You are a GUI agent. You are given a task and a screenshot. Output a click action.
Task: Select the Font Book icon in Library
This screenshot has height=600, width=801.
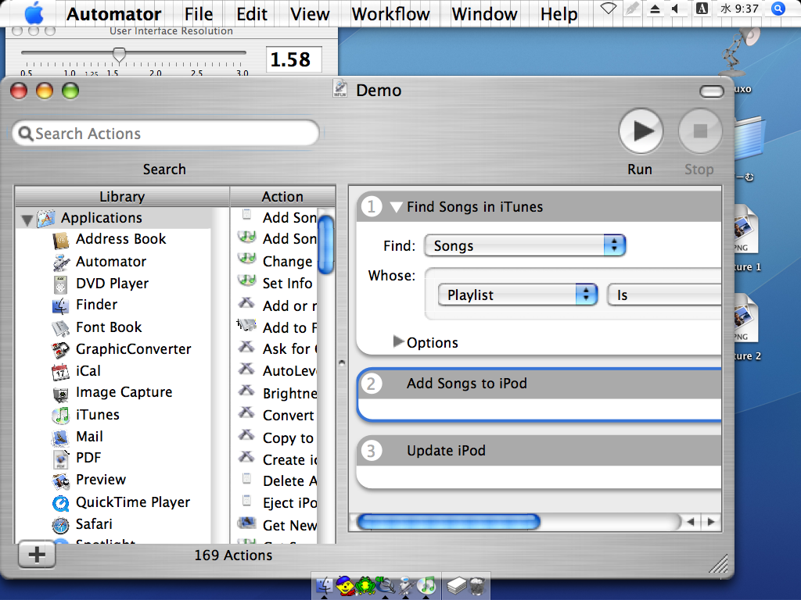tap(61, 327)
